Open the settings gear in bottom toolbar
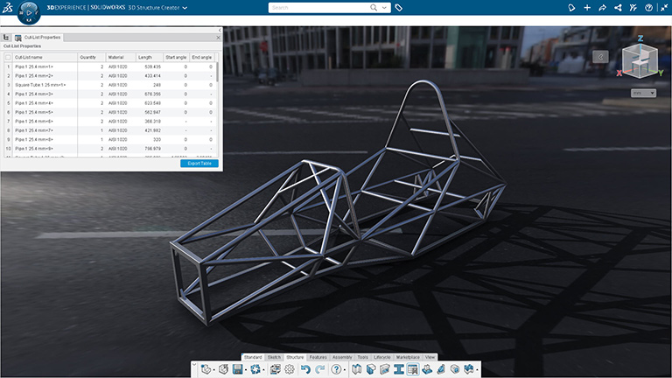Screen dimensions: 672x378 290,369
